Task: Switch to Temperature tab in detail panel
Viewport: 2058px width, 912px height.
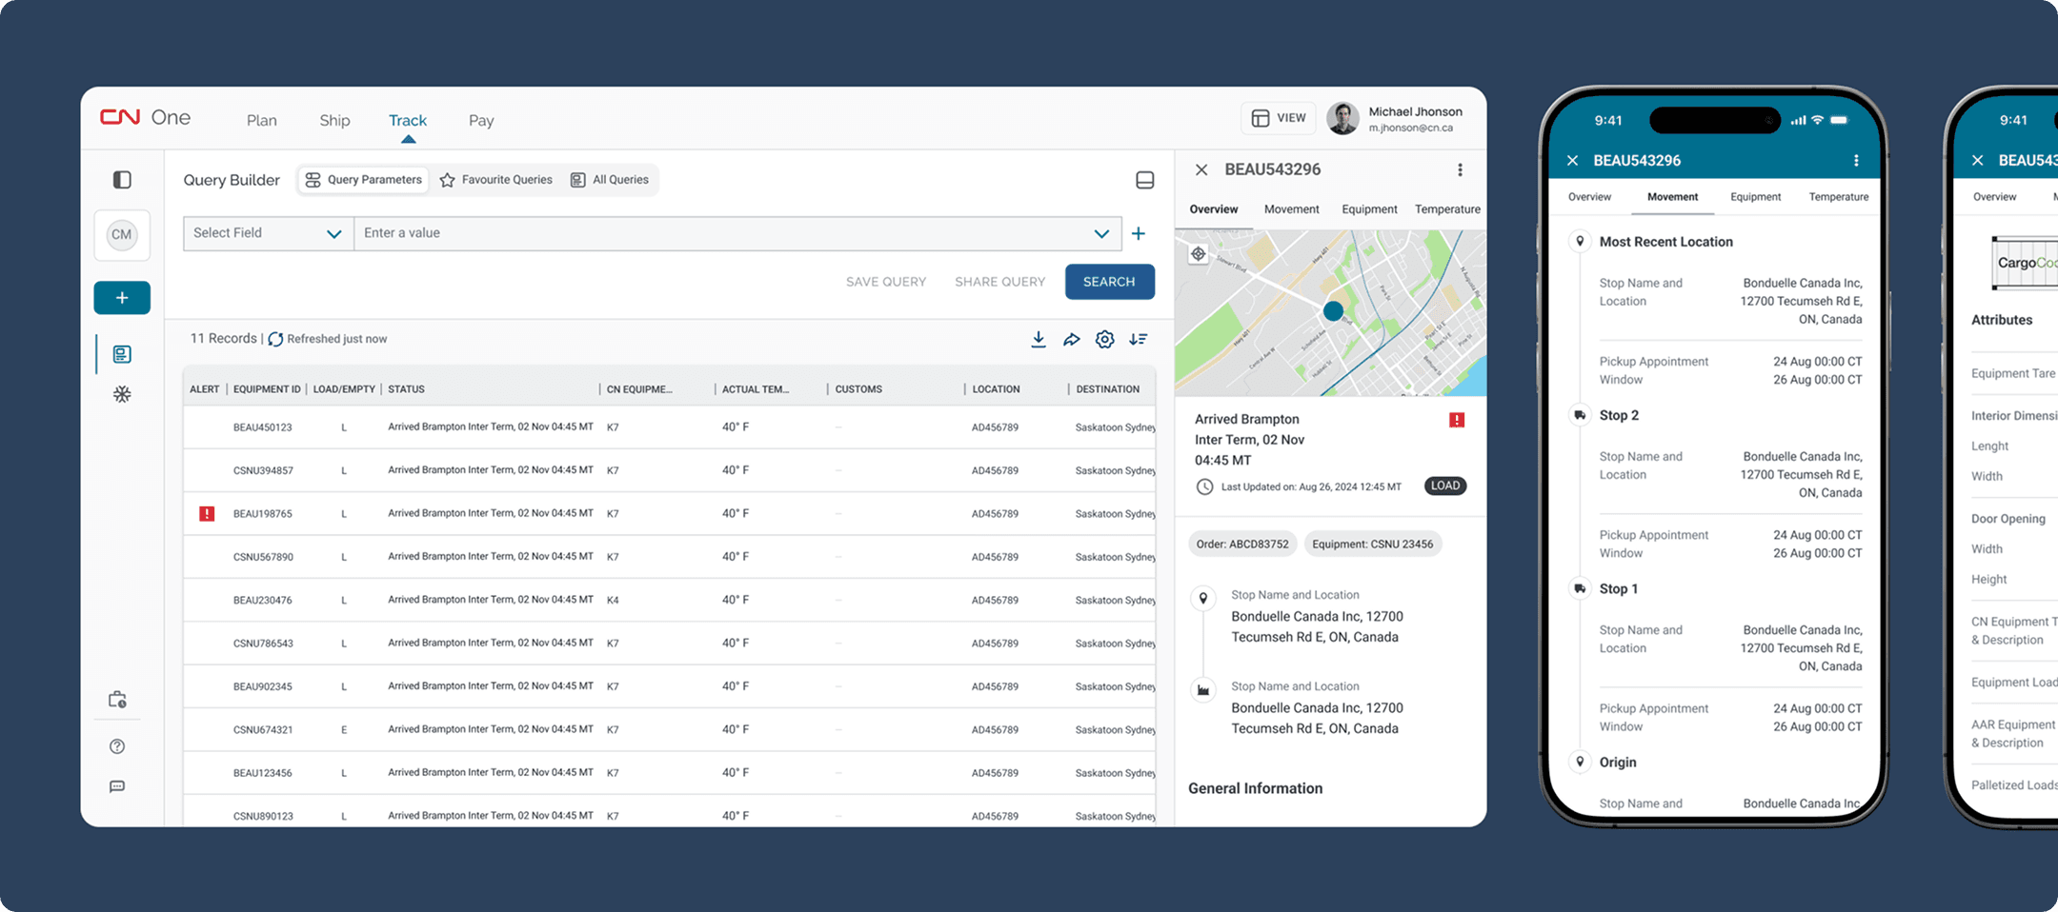Action: (x=1447, y=209)
